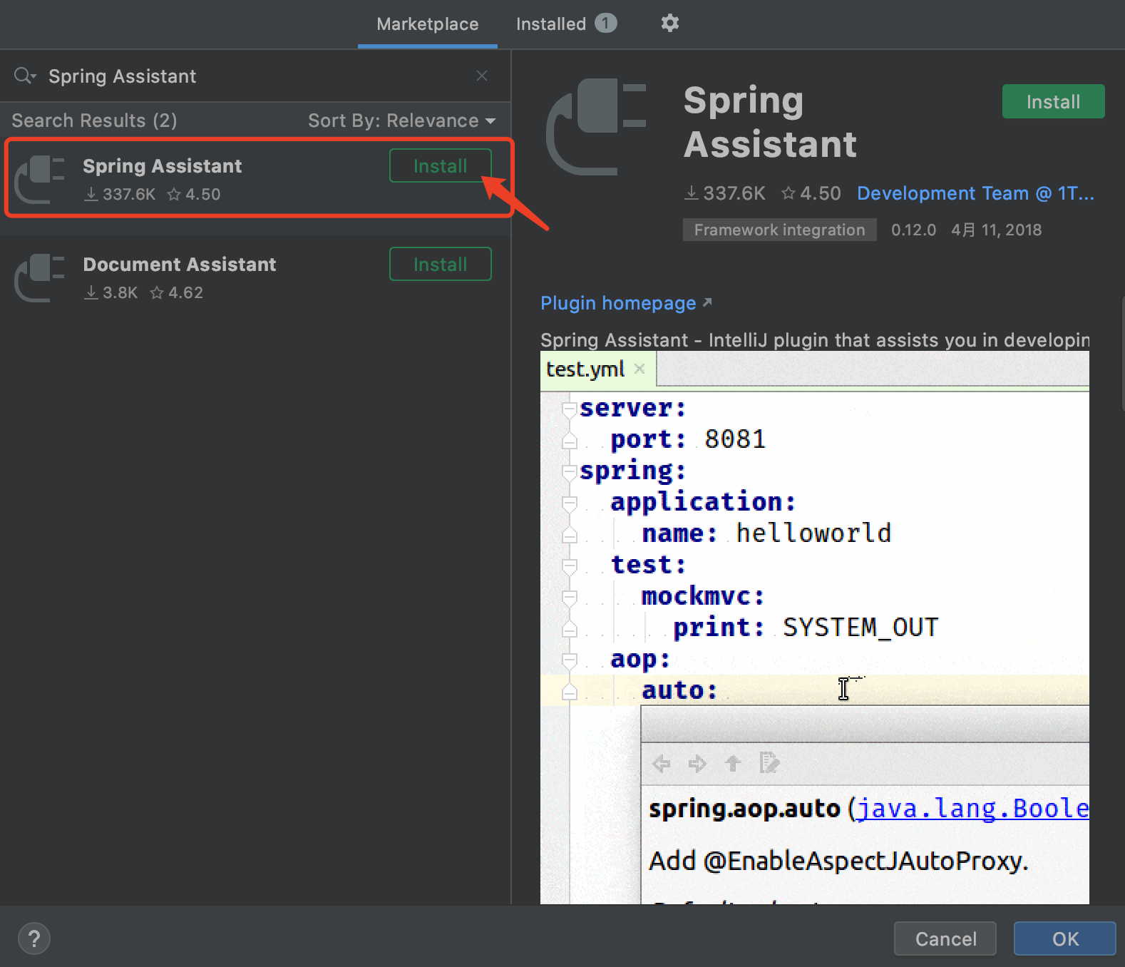Click the Installed count badge
The height and width of the screenshot is (967, 1125).
click(605, 24)
